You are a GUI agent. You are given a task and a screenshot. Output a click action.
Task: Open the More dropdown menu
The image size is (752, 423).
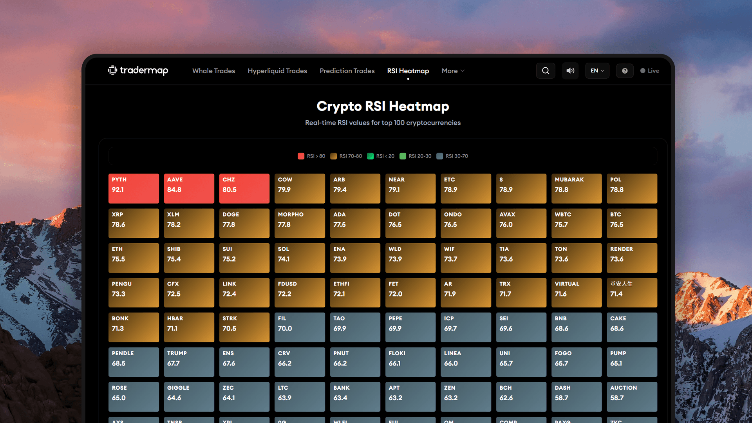point(452,70)
